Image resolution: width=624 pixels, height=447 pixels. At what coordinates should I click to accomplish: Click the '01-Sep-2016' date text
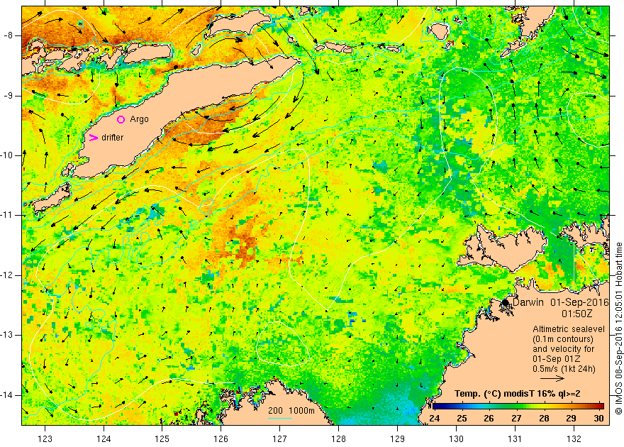(x=580, y=302)
